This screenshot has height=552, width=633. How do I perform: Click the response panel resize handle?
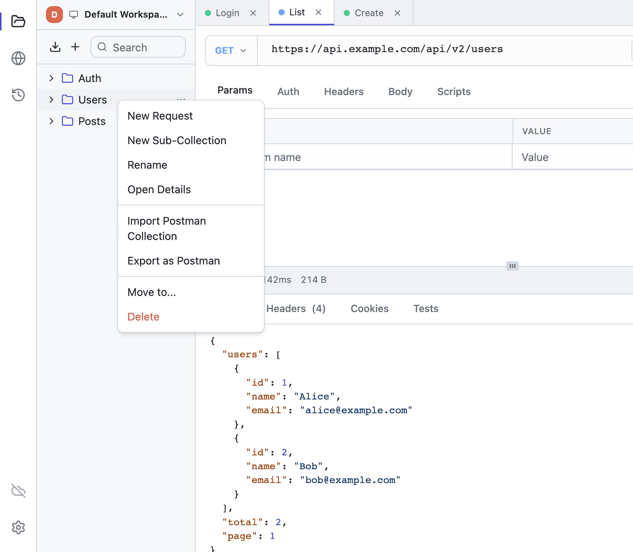click(513, 266)
